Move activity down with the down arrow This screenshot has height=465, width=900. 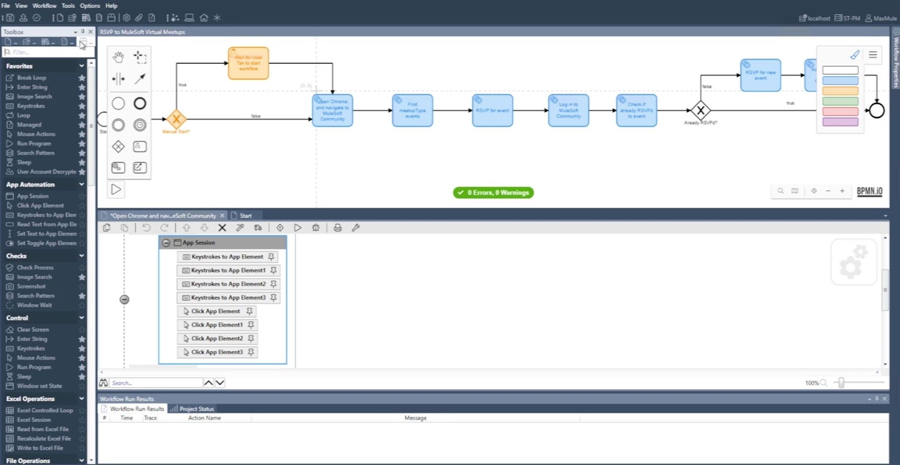pyautogui.click(x=204, y=228)
